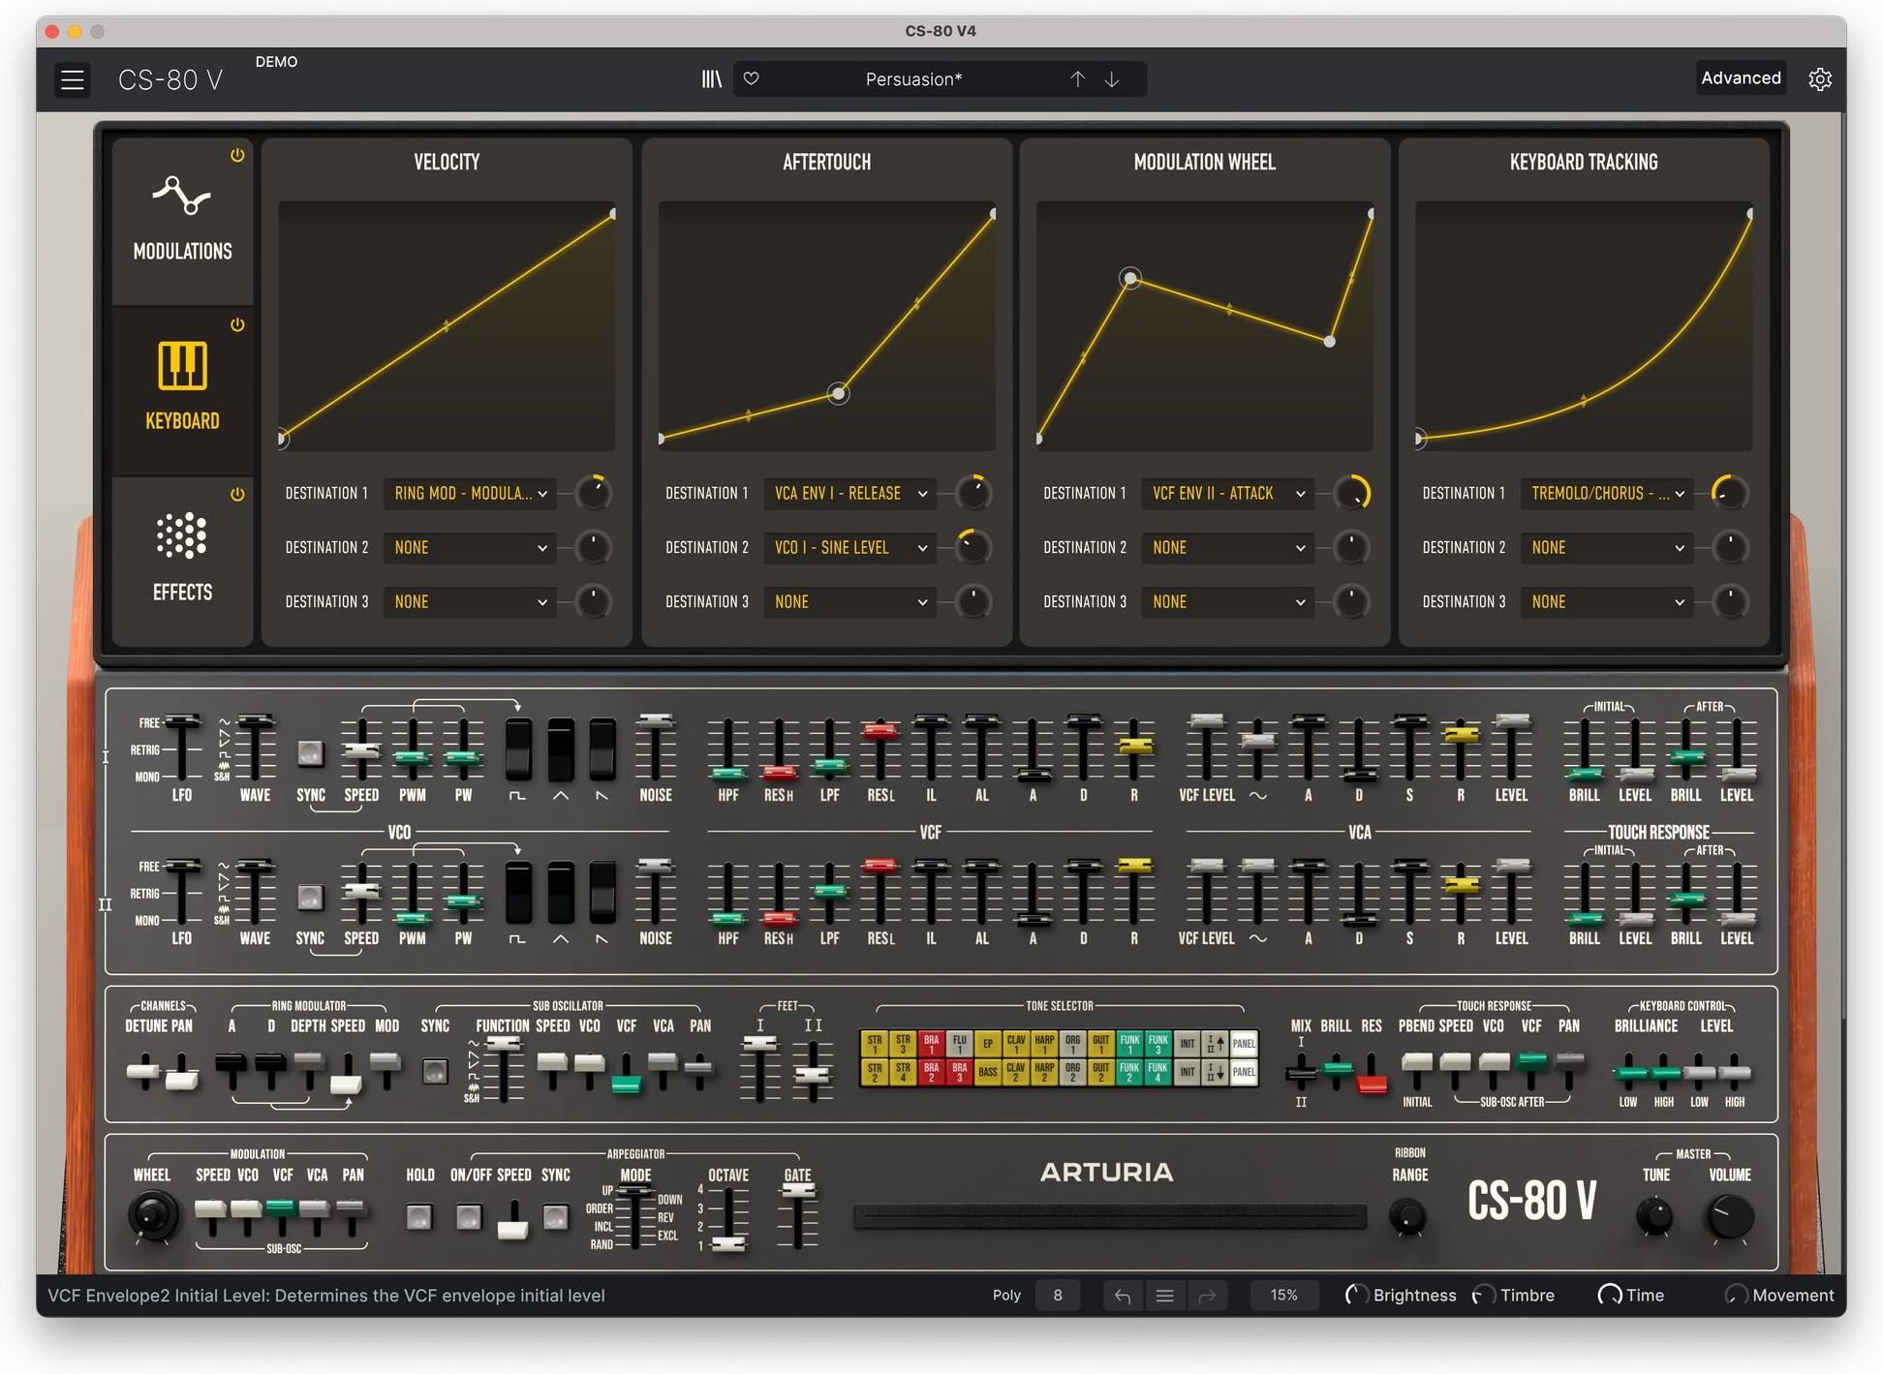This screenshot has width=1883, height=1374.
Task: Click redo arrow in bottom bar
Action: pyautogui.click(x=1207, y=1296)
